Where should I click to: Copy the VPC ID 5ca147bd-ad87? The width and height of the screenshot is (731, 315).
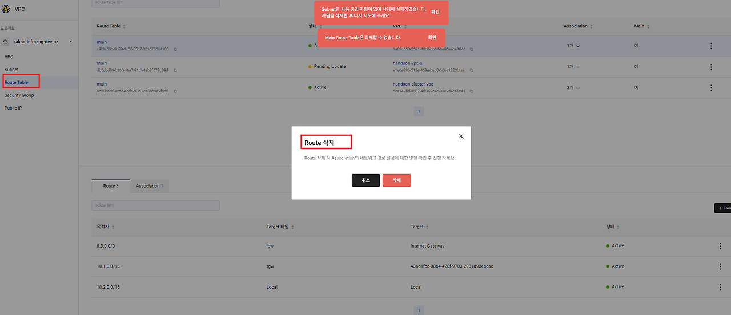[471, 91]
